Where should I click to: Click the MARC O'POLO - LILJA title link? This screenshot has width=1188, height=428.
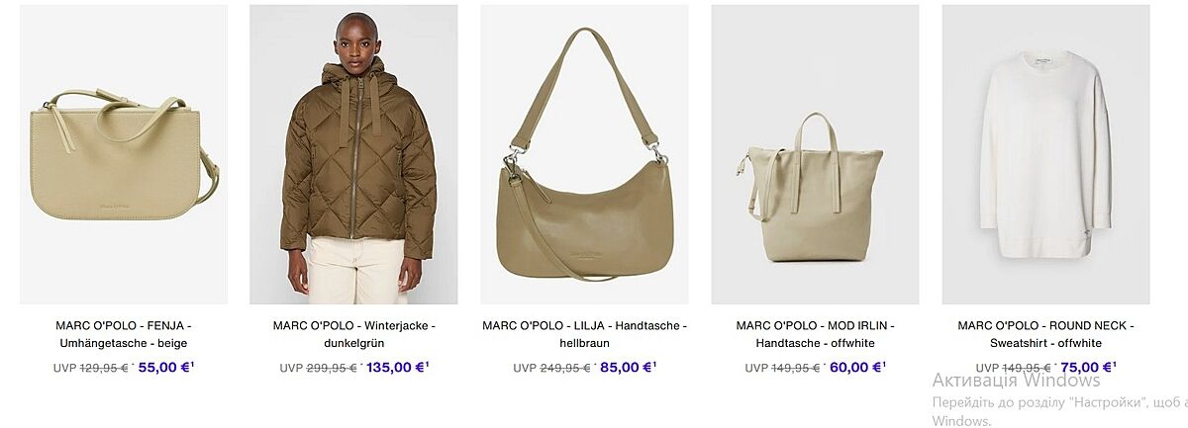(584, 334)
